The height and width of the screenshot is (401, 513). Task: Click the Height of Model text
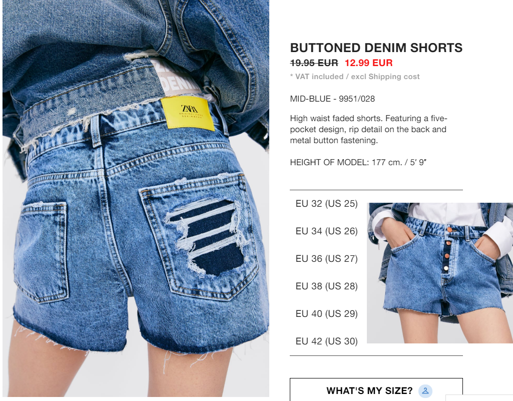(x=358, y=162)
